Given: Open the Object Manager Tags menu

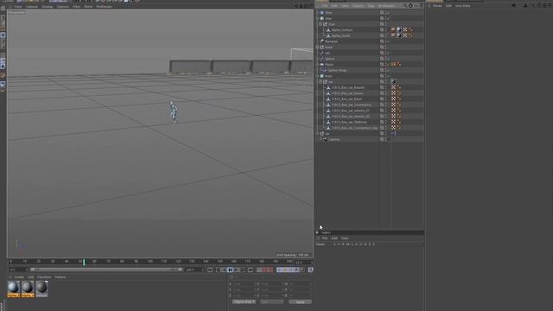Looking at the screenshot, I should click(x=371, y=6).
